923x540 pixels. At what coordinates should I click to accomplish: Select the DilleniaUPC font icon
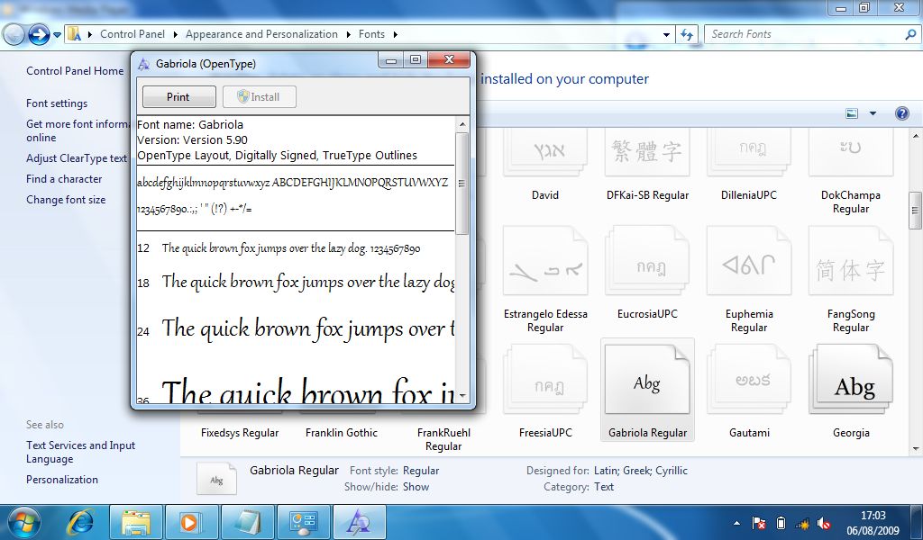(749, 153)
